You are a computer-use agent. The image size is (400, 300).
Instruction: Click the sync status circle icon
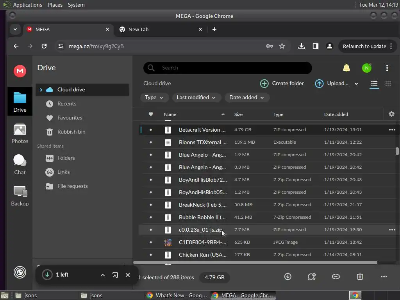[20, 272]
